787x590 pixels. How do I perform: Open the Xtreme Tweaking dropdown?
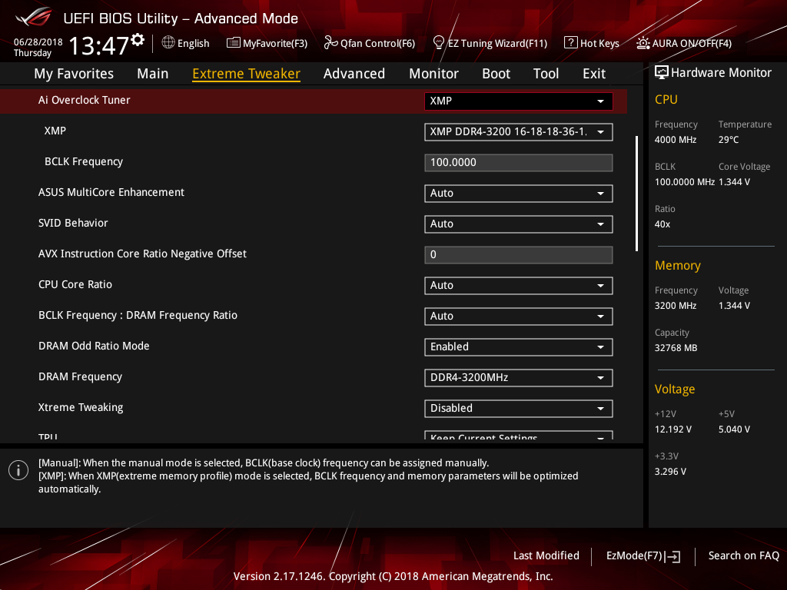click(519, 409)
